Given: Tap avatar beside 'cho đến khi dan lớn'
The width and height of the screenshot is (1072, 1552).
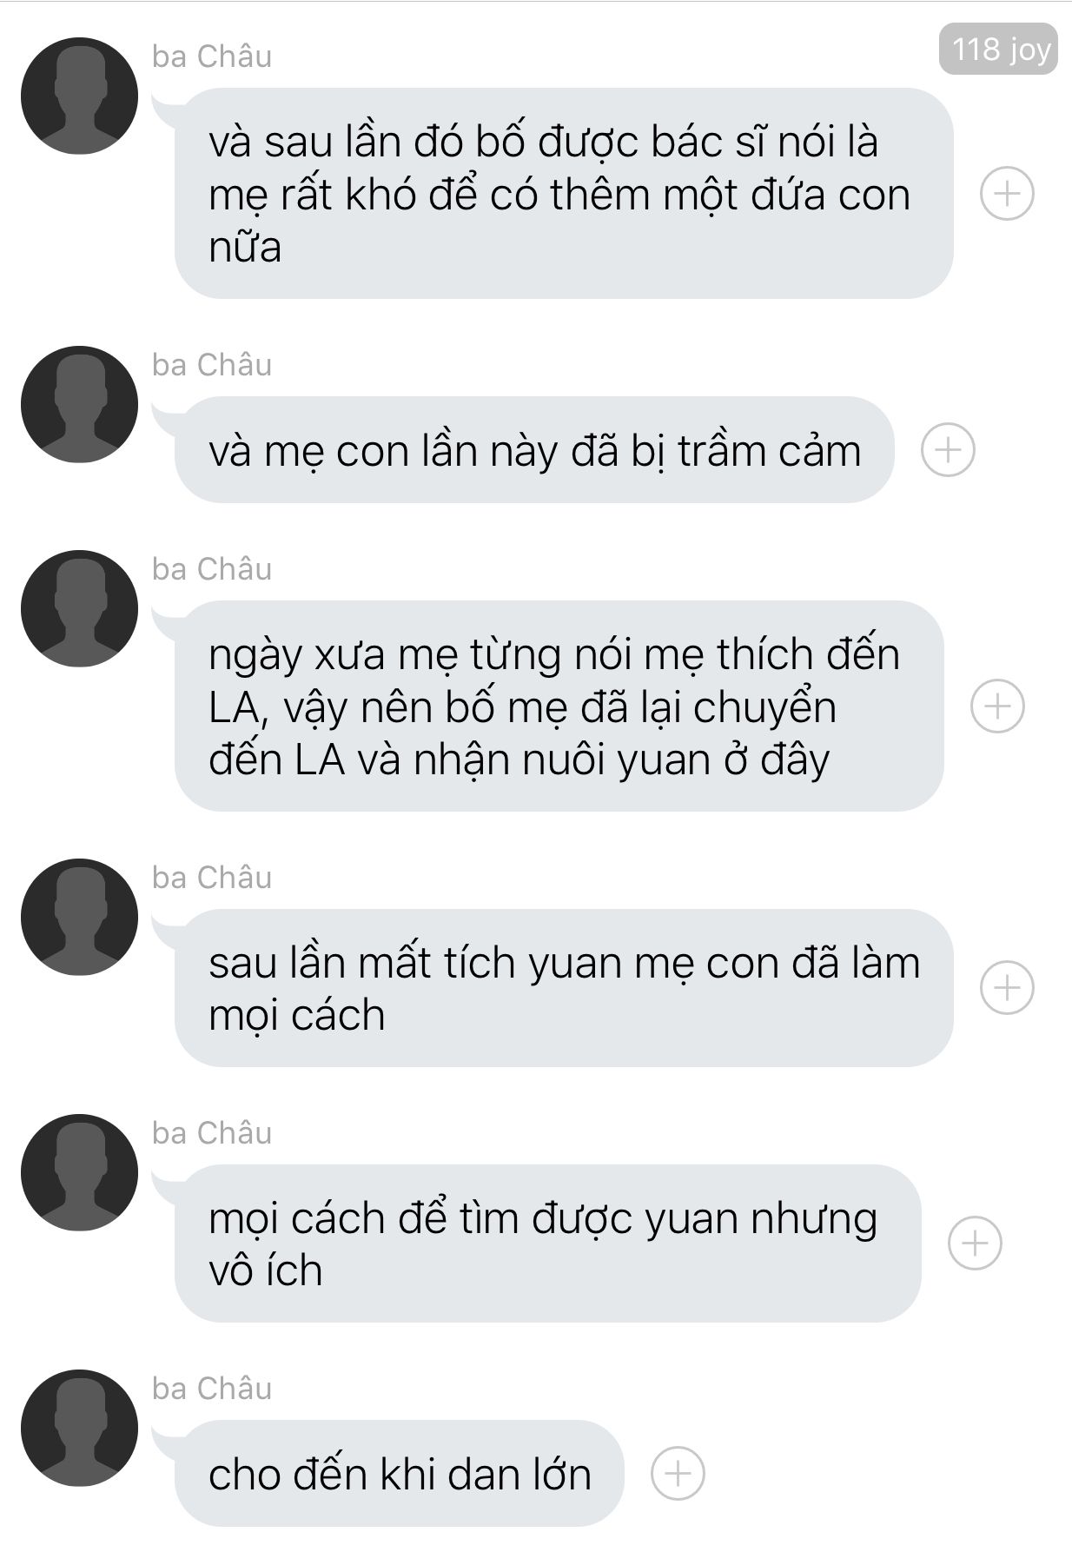Looking at the screenshot, I should click(x=79, y=1428).
